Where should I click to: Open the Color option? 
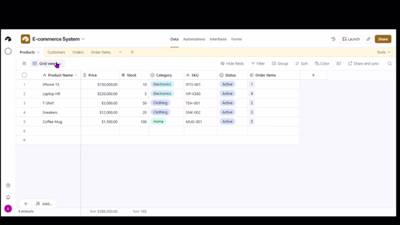point(322,63)
